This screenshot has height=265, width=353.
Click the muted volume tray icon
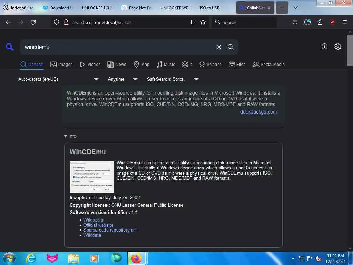[x=318, y=258]
